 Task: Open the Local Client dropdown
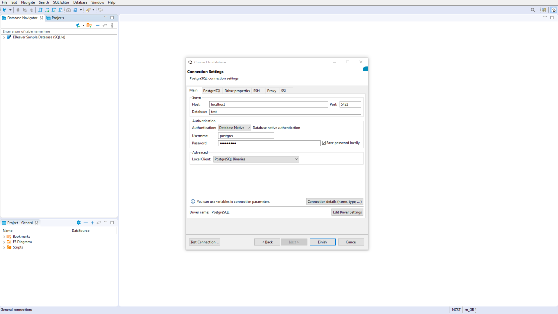click(256, 159)
